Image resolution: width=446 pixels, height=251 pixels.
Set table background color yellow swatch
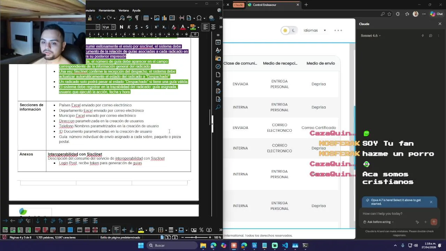[x=140, y=230]
